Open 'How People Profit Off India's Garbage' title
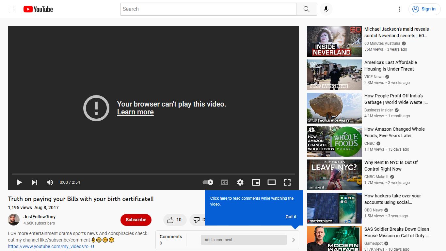Screen dimensions: 446x251 396,99
